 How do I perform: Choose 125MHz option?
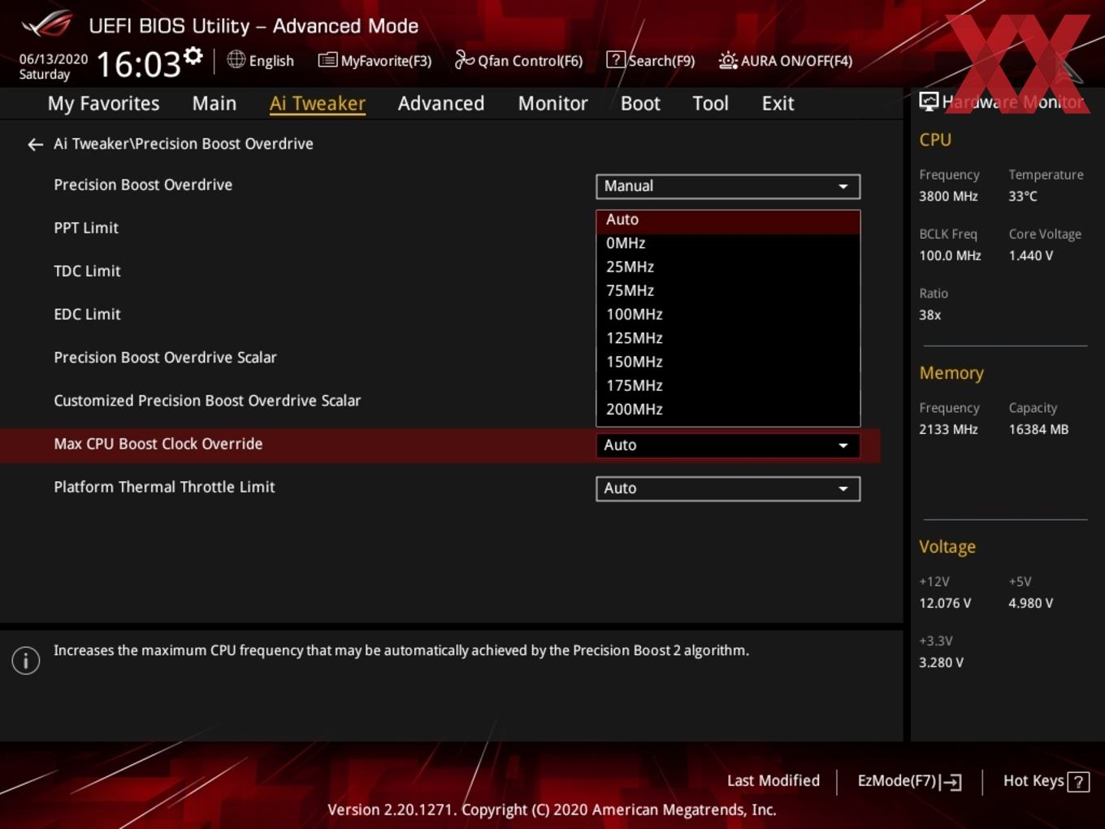point(728,338)
